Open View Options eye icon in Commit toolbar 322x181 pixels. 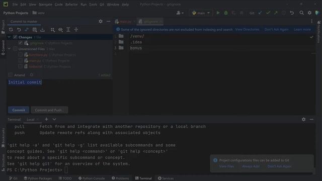(x=60, y=30)
